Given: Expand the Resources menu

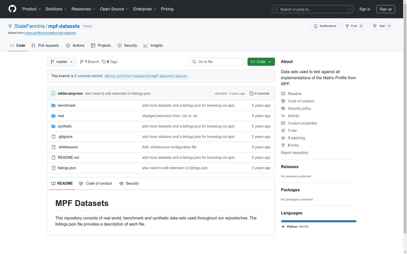Looking at the screenshot, I should click(x=83, y=9).
